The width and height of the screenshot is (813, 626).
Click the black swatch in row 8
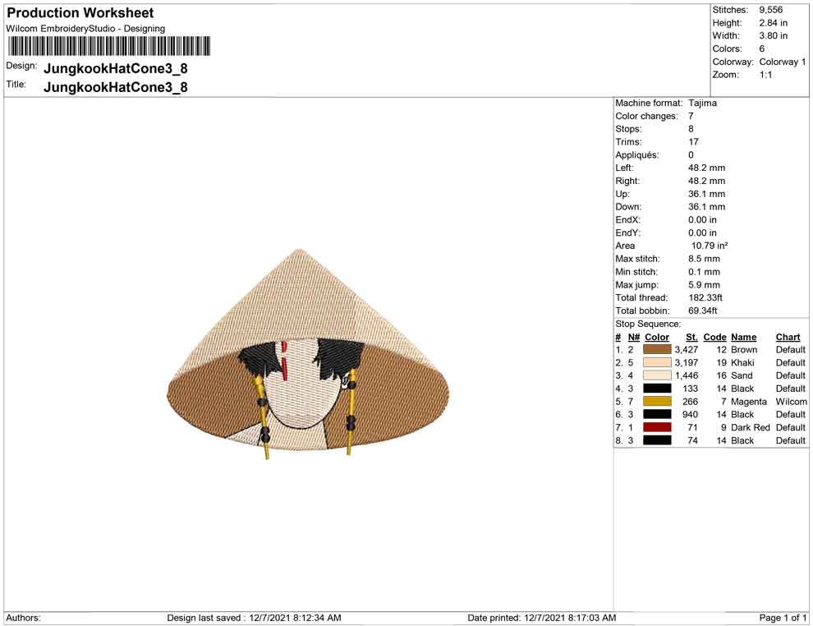point(657,440)
